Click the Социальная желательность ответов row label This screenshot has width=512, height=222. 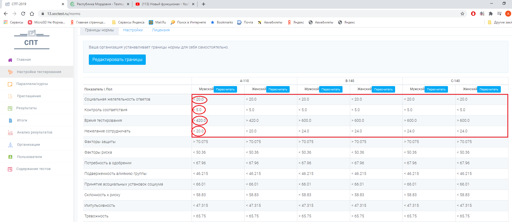point(117,99)
